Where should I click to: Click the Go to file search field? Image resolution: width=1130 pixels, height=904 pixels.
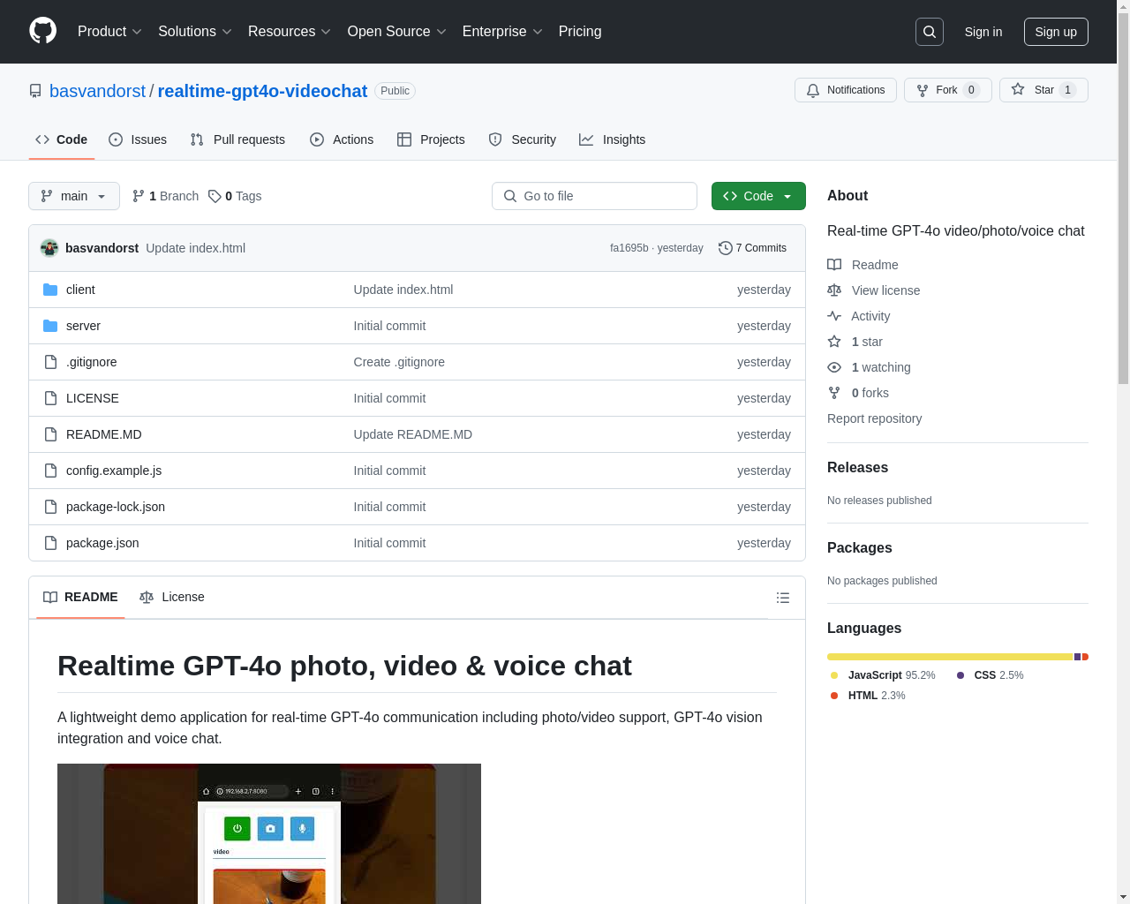594,196
